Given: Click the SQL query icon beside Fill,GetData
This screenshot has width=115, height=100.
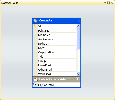Looking at the screenshot, I should point(35,84).
